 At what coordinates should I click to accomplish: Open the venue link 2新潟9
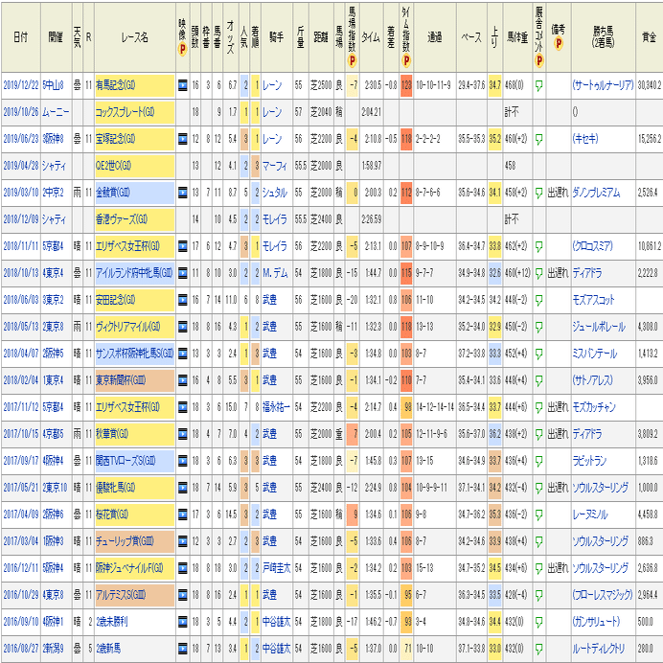coord(53,649)
